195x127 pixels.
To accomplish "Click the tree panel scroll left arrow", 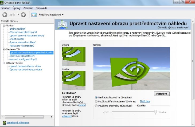I will (x=3, y=117).
